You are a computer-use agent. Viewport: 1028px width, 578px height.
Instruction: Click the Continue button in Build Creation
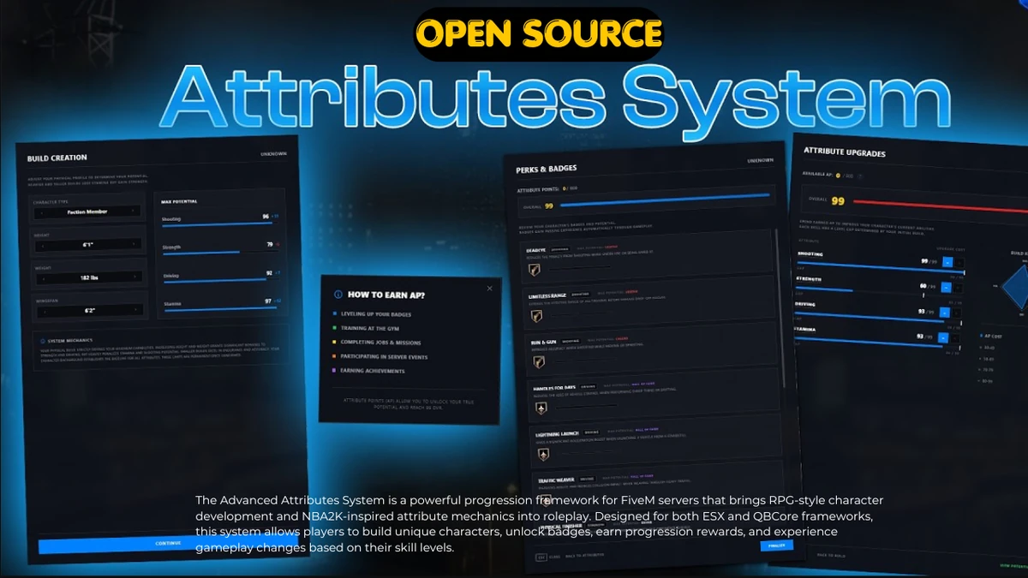pos(168,543)
